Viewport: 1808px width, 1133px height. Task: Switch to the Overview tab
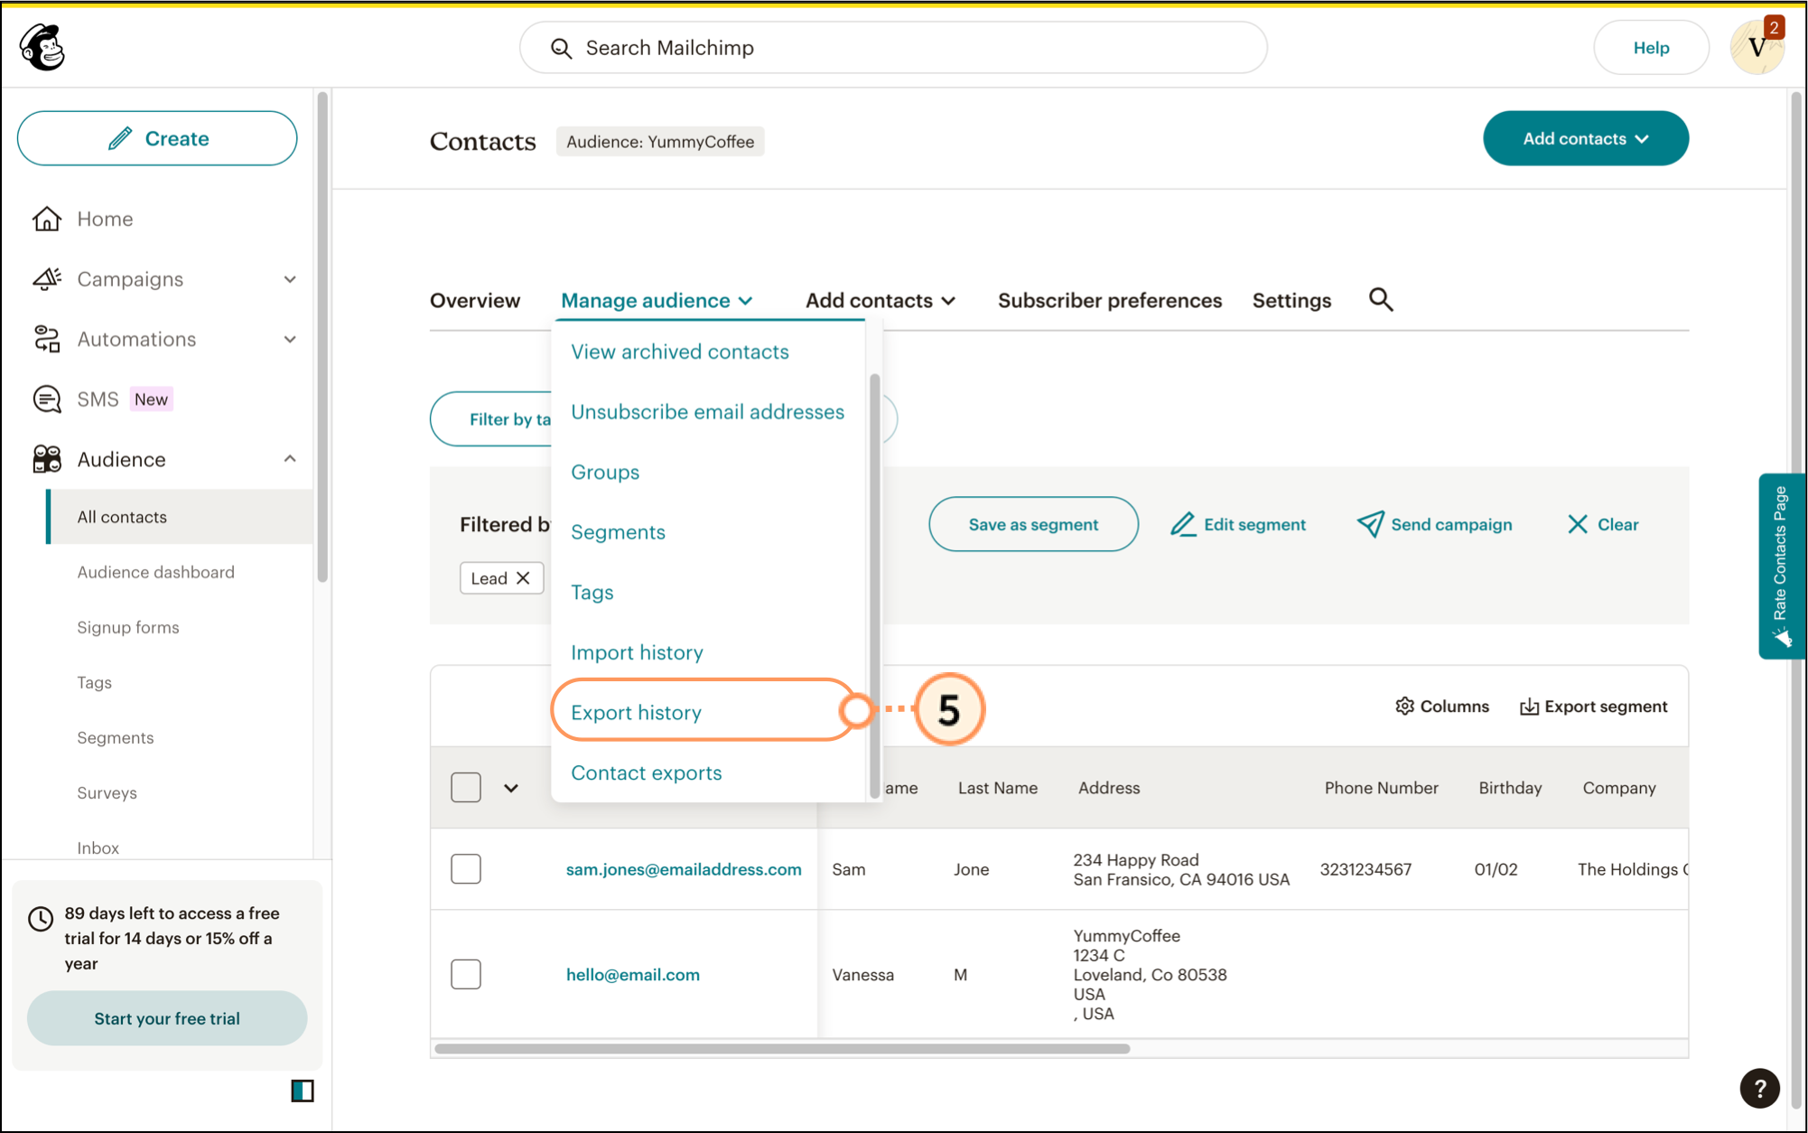475,301
